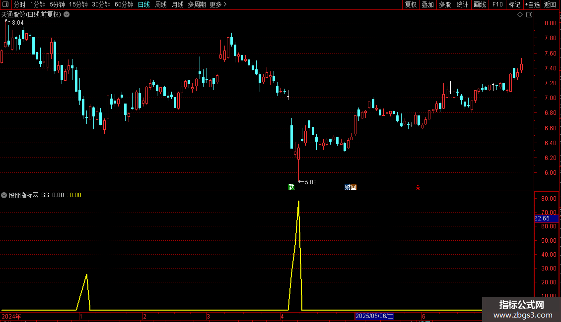The width and height of the screenshot is (561, 322).
Task: Click the 8.04 high price label
Action: (17, 23)
